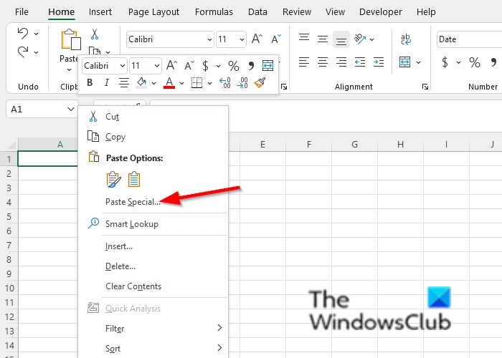The image size is (502, 358).
Task: Open Alignment settings dialog launcher
Action: click(425, 87)
